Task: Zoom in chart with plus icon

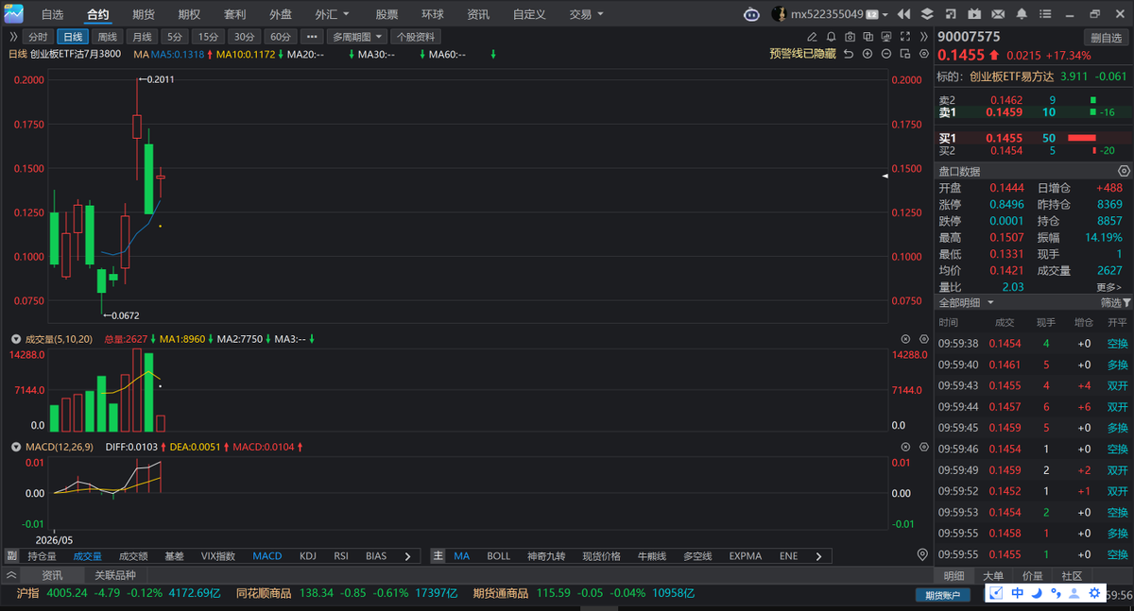Action: [868, 54]
